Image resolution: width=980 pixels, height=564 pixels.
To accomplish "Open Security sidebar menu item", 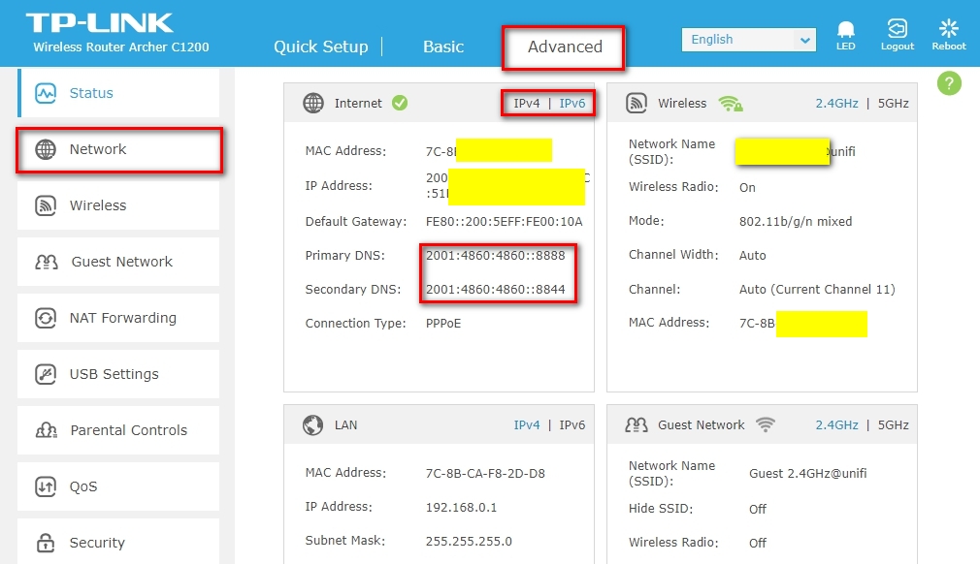I will tap(118, 542).
